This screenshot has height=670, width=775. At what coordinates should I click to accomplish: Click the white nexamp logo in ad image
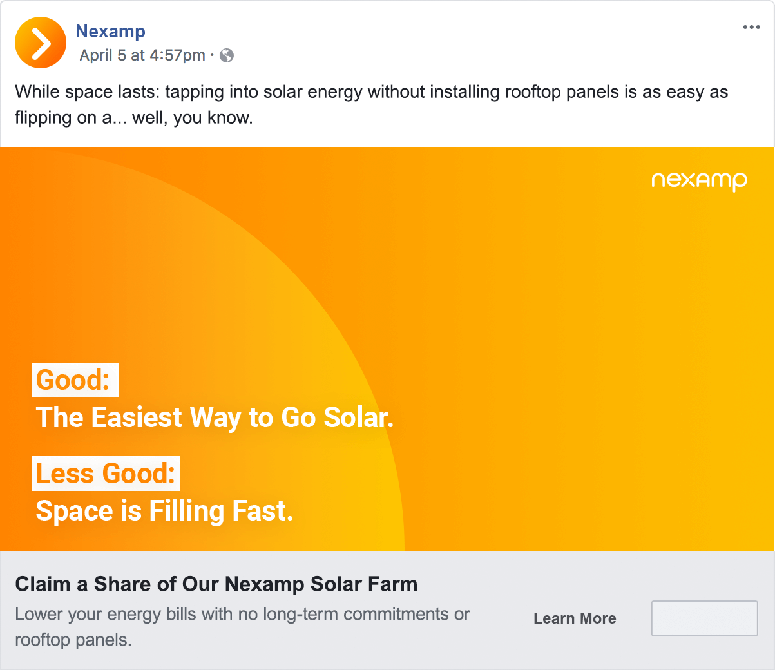699,180
